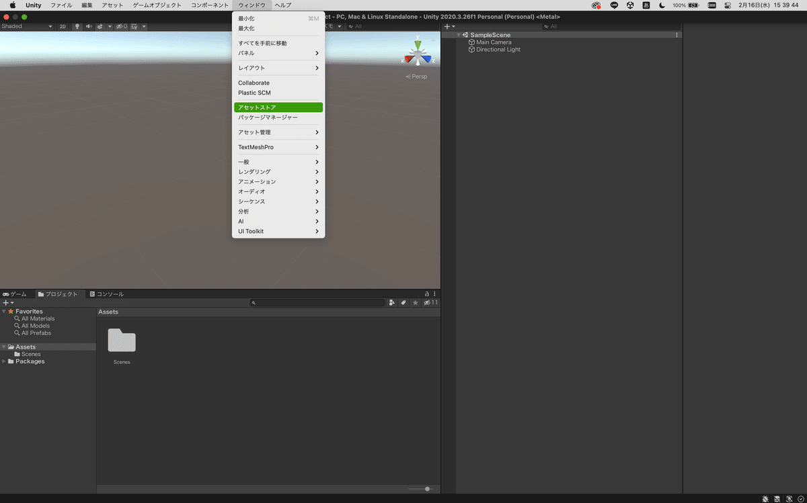Open Project panel more options menu
807x503 pixels.
435,294
